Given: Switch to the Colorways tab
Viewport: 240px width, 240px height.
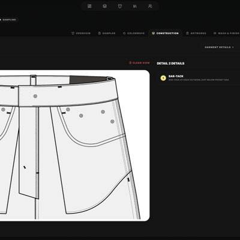Looking at the screenshot, I should [x=134, y=33].
